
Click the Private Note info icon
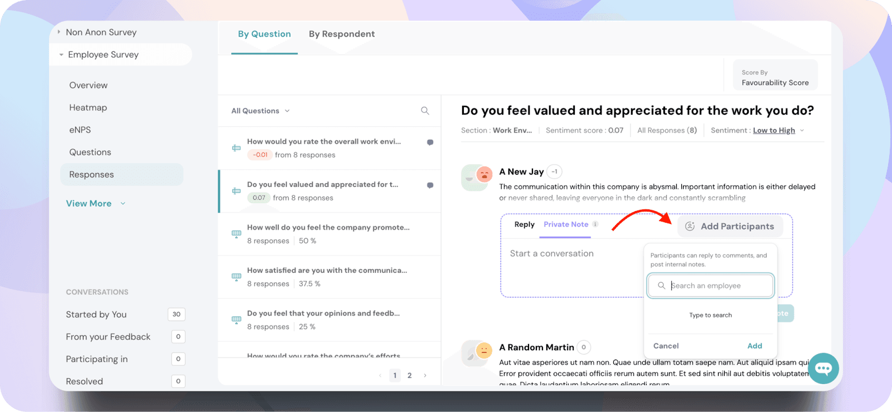tap(595, 224)
